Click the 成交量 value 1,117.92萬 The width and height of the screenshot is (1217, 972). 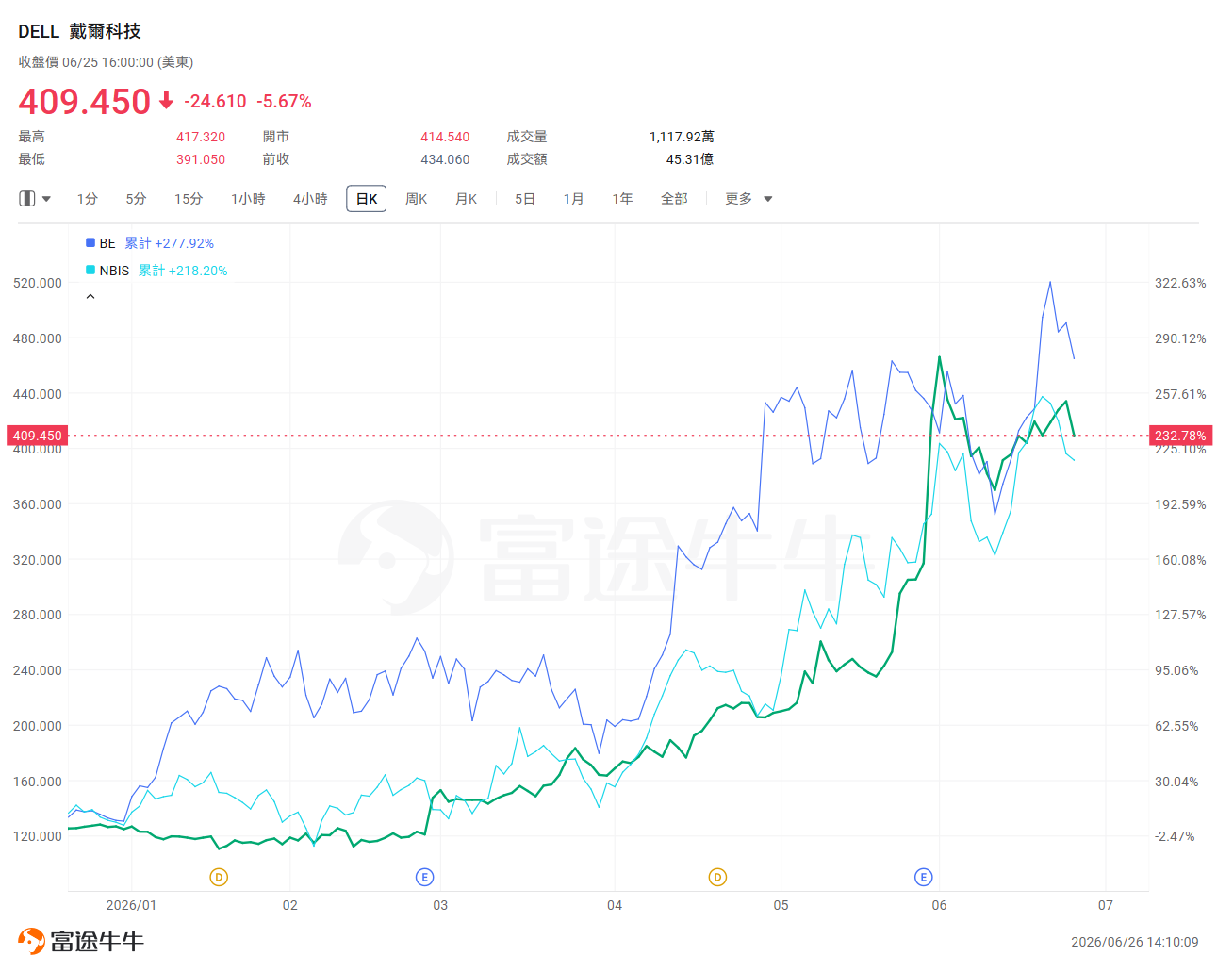point(682,137)
